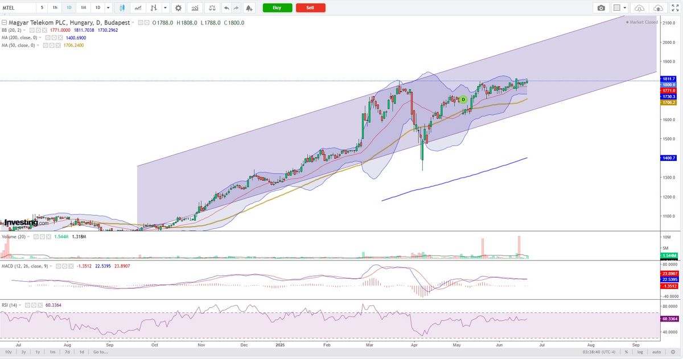Image resolution: width=683 pixels, height=359 pixels.
Task: Open the Volume (20) indicator settings
Action: tap(42, 237)
